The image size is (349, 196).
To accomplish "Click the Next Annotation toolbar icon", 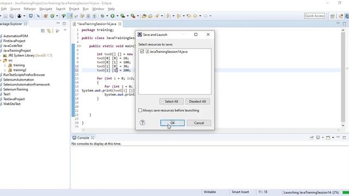I will click(168, 16).
